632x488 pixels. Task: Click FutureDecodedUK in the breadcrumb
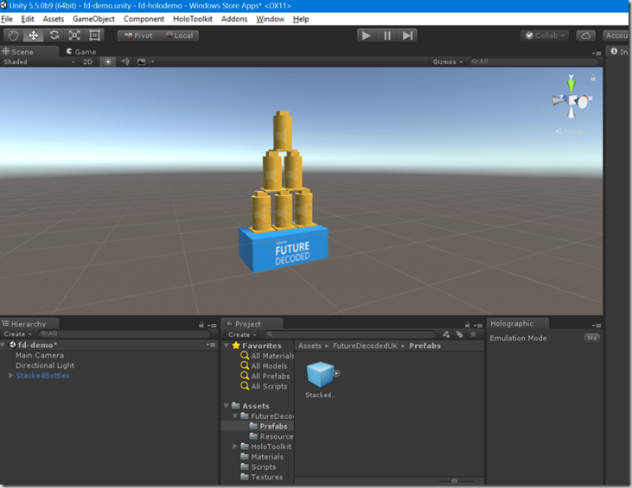click(x=365, y=345)
